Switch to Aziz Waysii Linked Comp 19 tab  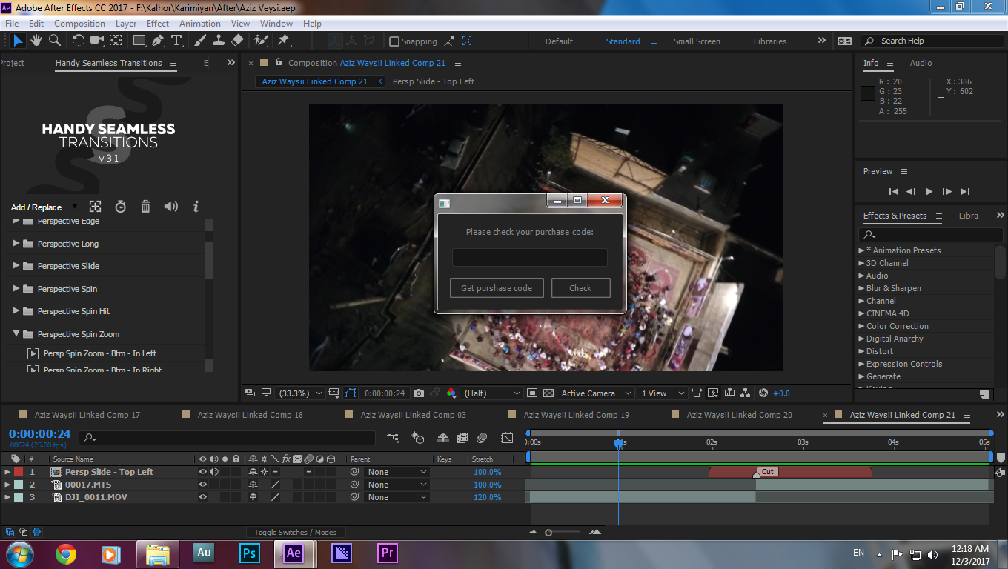pos(577,415)
